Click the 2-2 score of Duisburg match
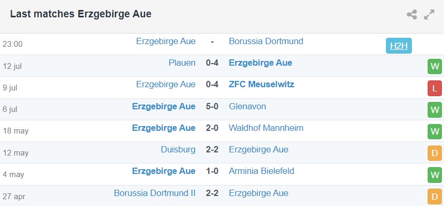 [x=212, y=150]
